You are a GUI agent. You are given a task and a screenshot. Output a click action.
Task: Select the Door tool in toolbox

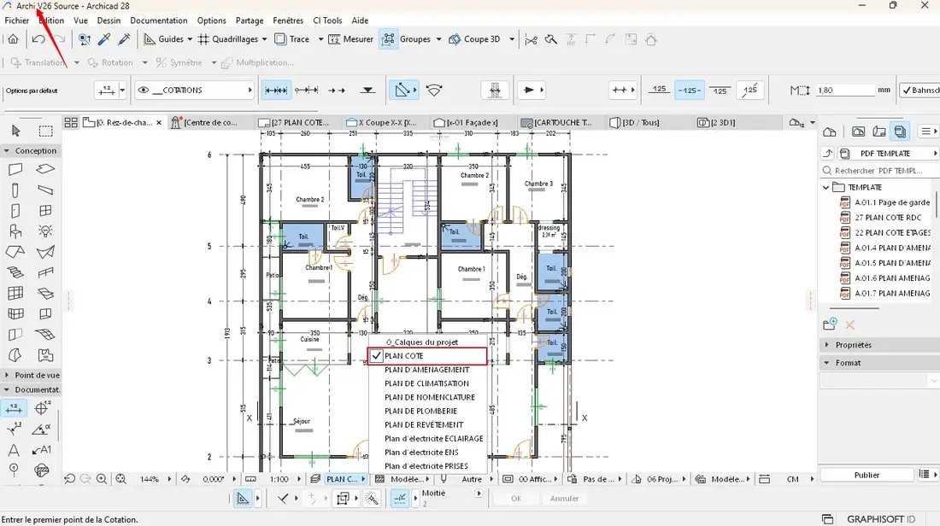click(15, 211)
